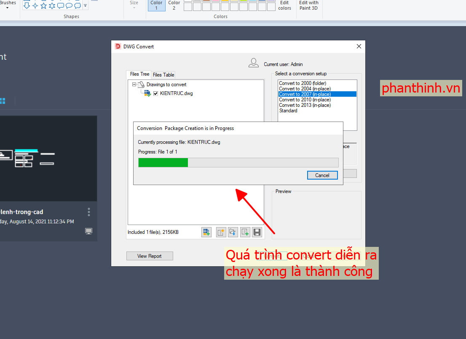
Task: Click the KIENTRUC.dwg file name in tree
Action: click(x=176, y=93)
